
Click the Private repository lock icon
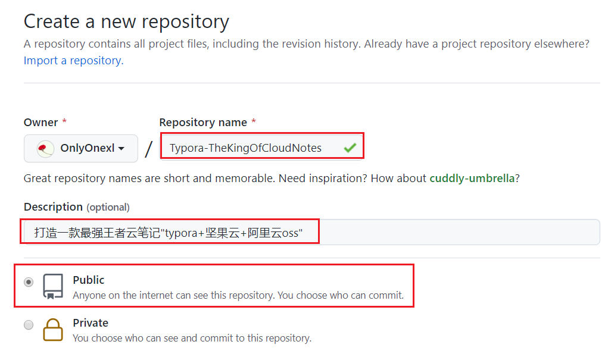(x=53, y=330)
